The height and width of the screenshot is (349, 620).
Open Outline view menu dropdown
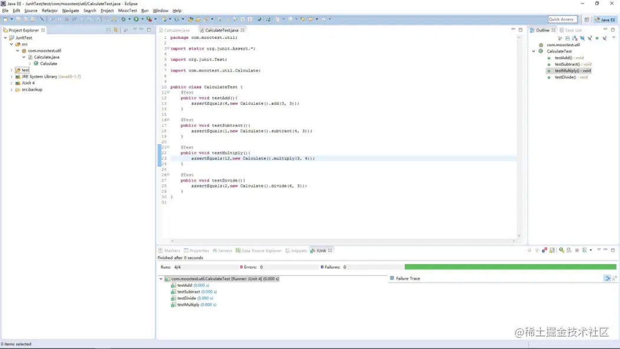click(614, 38)
